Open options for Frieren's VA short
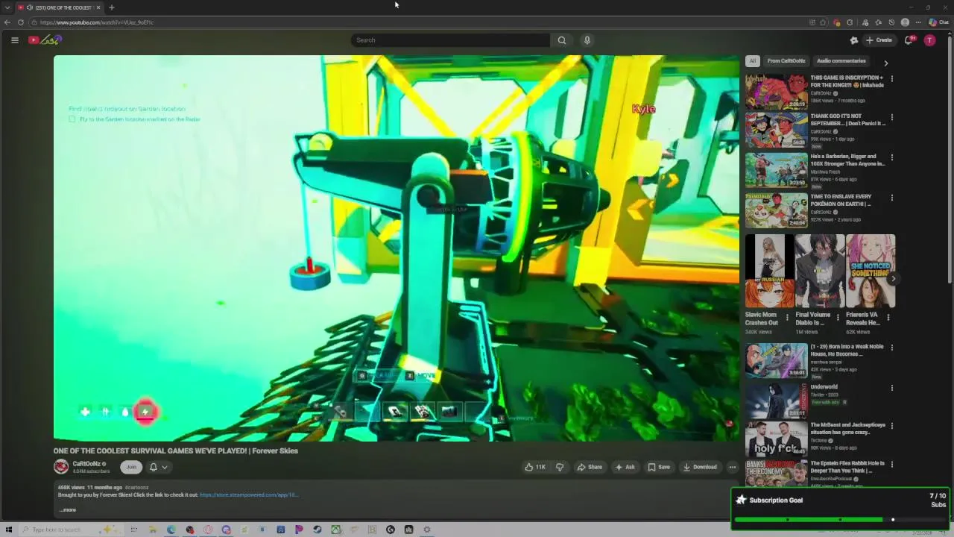The width and height of the screenshot is (954, 537). 888,317
